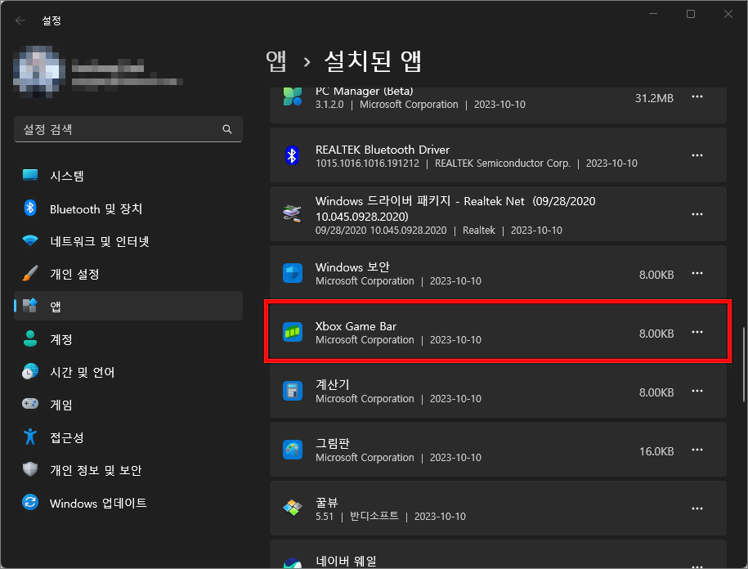Viewport: 748px width, 569px height.
Task: Click the accessibility figure icon
Action: 30,437
